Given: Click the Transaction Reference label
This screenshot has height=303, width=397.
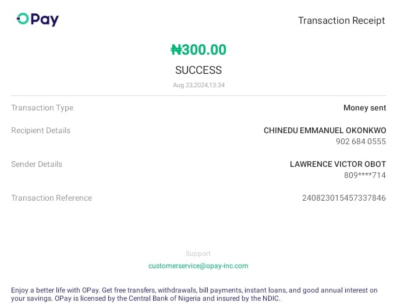Looking at the screenshot, I should [51, 198].
